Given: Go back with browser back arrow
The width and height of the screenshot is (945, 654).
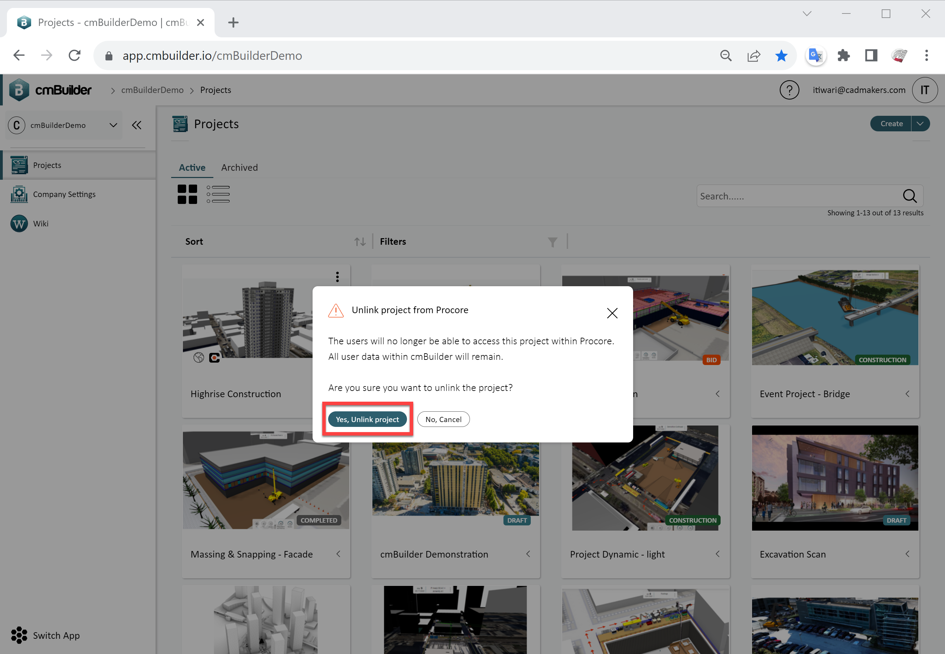Looking at the screenshot, I should 19,55.
